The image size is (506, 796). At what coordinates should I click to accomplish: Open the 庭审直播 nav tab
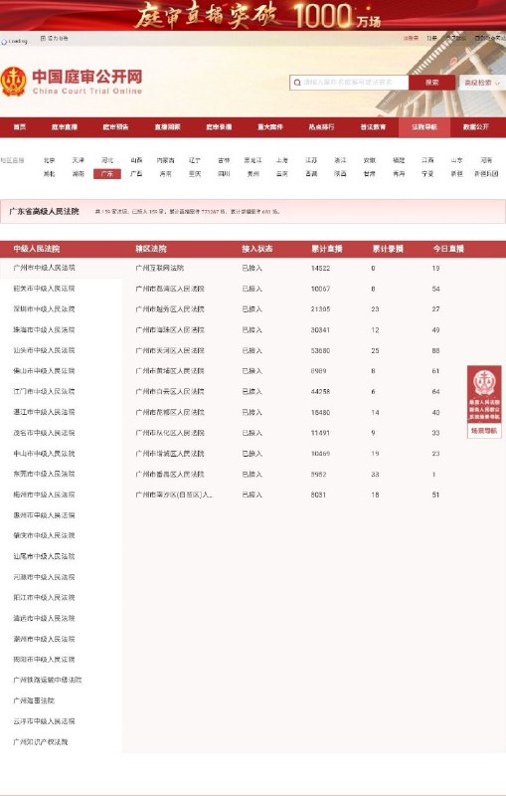(x=65, y=127)
